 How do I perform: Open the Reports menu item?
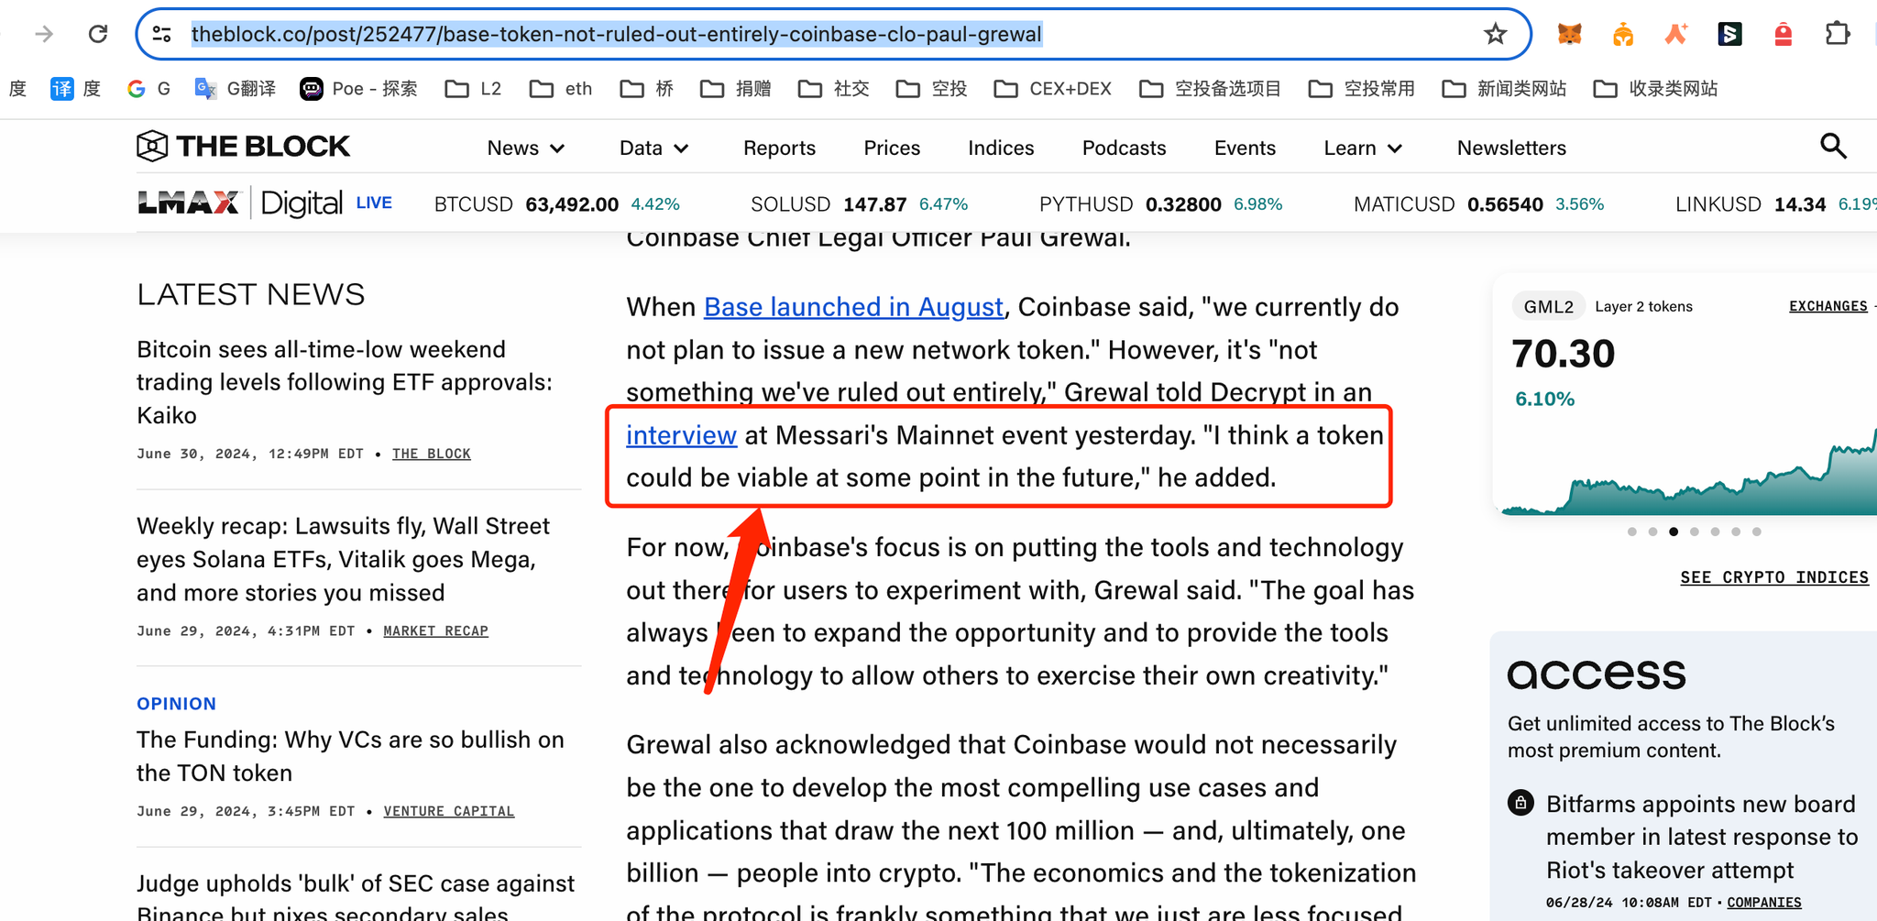click(779, 148)
